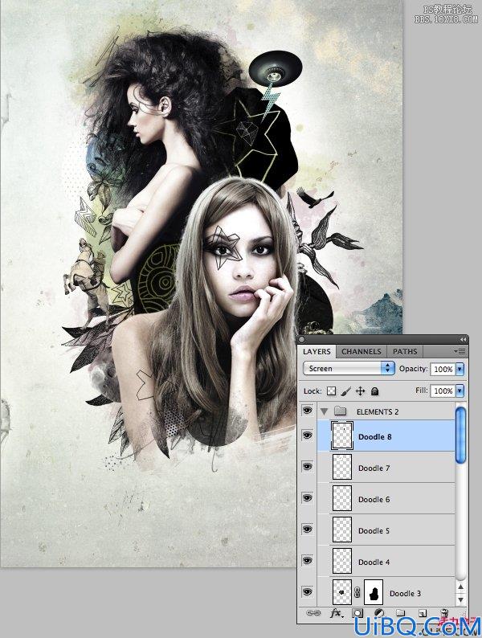Lock all padlock icon

(x=375, y=391)
